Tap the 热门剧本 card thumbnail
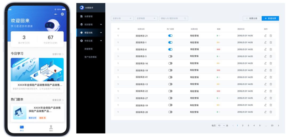Screen dimensions: 288x137 tap(20, 113)
